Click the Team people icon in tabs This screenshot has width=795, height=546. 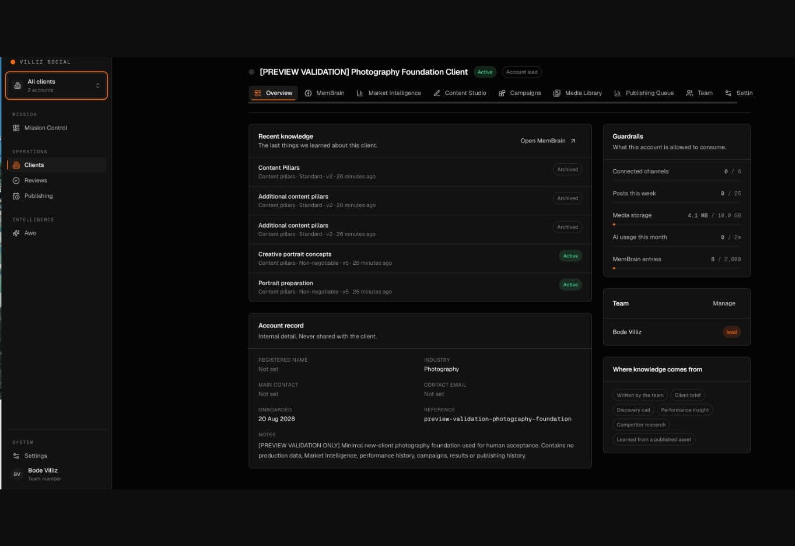click(689, 93)
